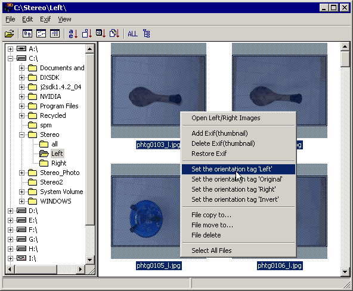The width and height of the screenshot is (353, 291).
Task: Choose Open Left/Right Images
Action: coord(239,118)
